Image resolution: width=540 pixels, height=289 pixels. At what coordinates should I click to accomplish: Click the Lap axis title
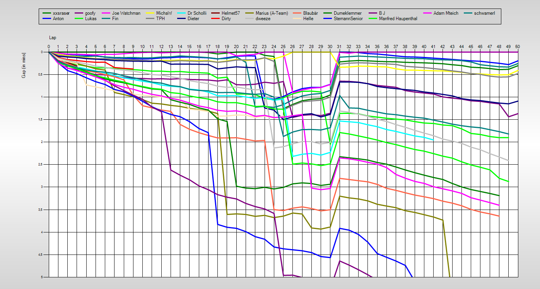coord(52,38)
